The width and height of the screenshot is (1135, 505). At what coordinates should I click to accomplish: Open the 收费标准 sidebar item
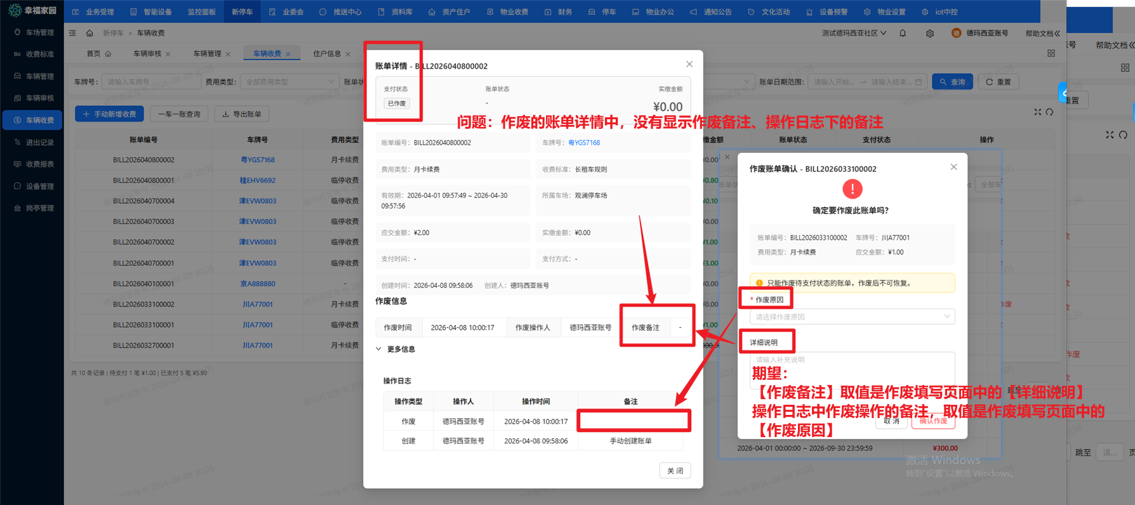pyautogui.click(x=34, y=54)
